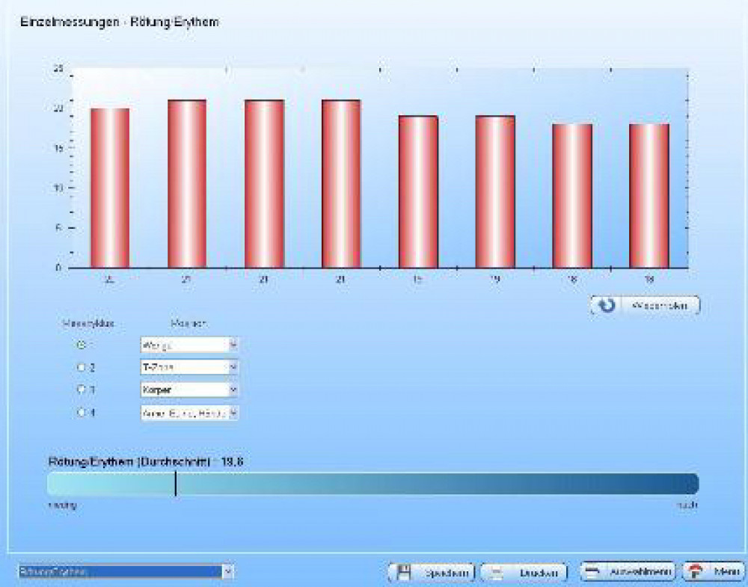Open the T-Zone position dropdown
The width and height of the screenshot is (748, 587).
[x=233, y=367]
